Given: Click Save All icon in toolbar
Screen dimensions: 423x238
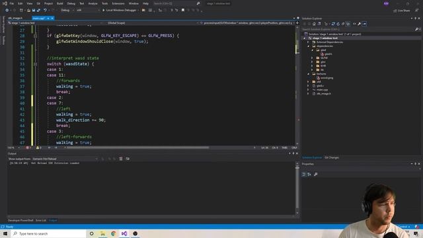Looking at the screenshot, I should [x=38, y=11].
